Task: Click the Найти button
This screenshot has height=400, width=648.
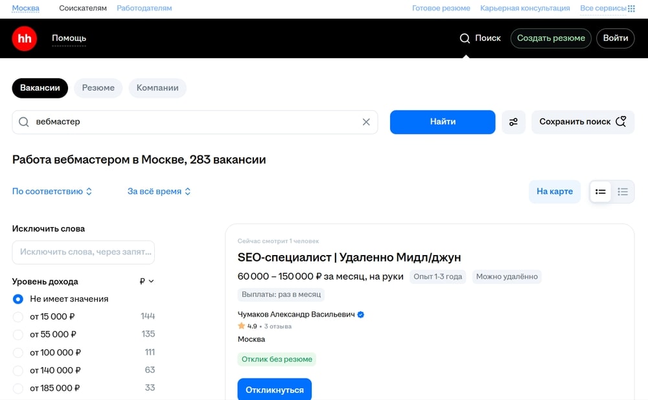Action: [x=443, y=122]
